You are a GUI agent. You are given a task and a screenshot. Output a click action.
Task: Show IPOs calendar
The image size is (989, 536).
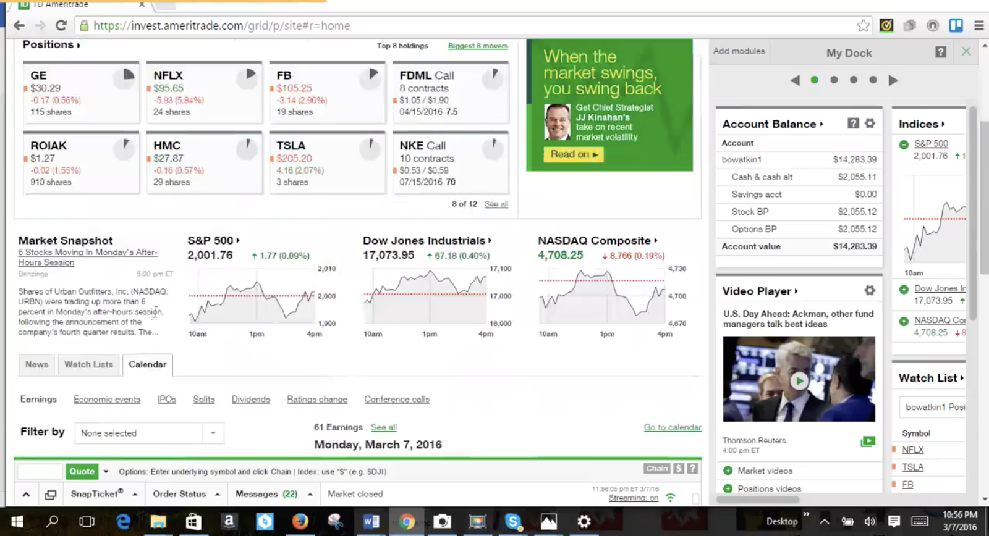click(x=167, y=400)
